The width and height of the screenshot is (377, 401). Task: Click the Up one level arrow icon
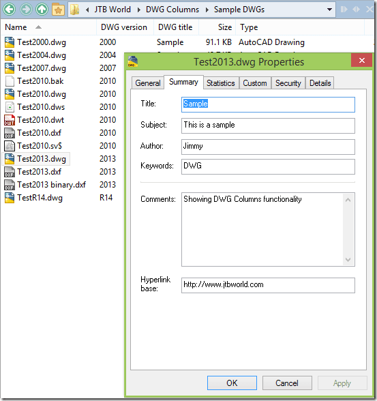pos(42,10)
